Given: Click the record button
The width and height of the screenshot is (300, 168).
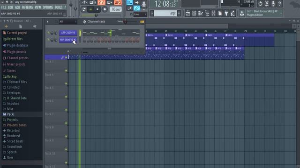Looking at the screenshot, I should click(x=105, y=9).
